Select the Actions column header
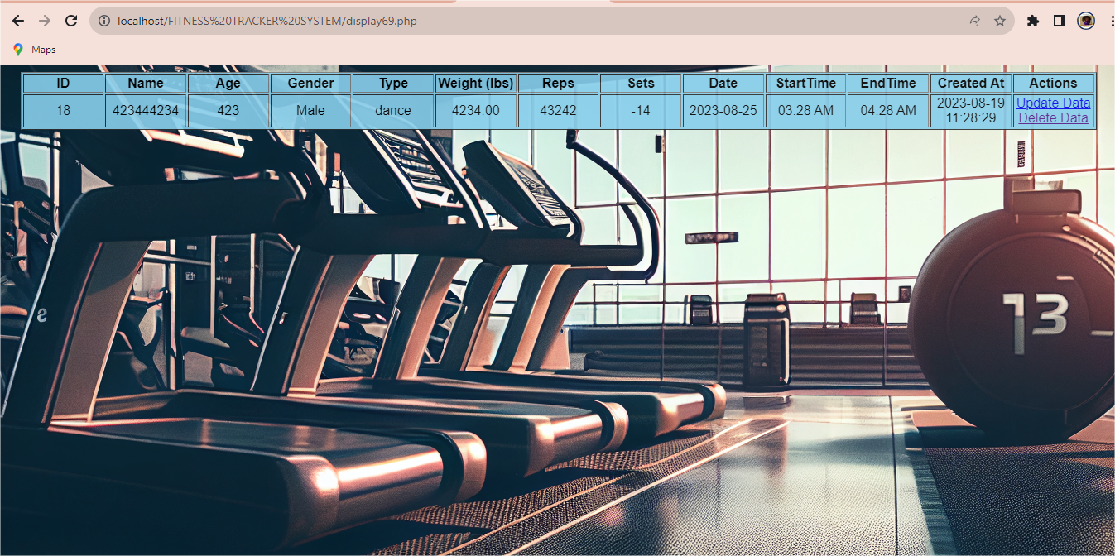1115x556 pixels. [x=1054, y=83]
